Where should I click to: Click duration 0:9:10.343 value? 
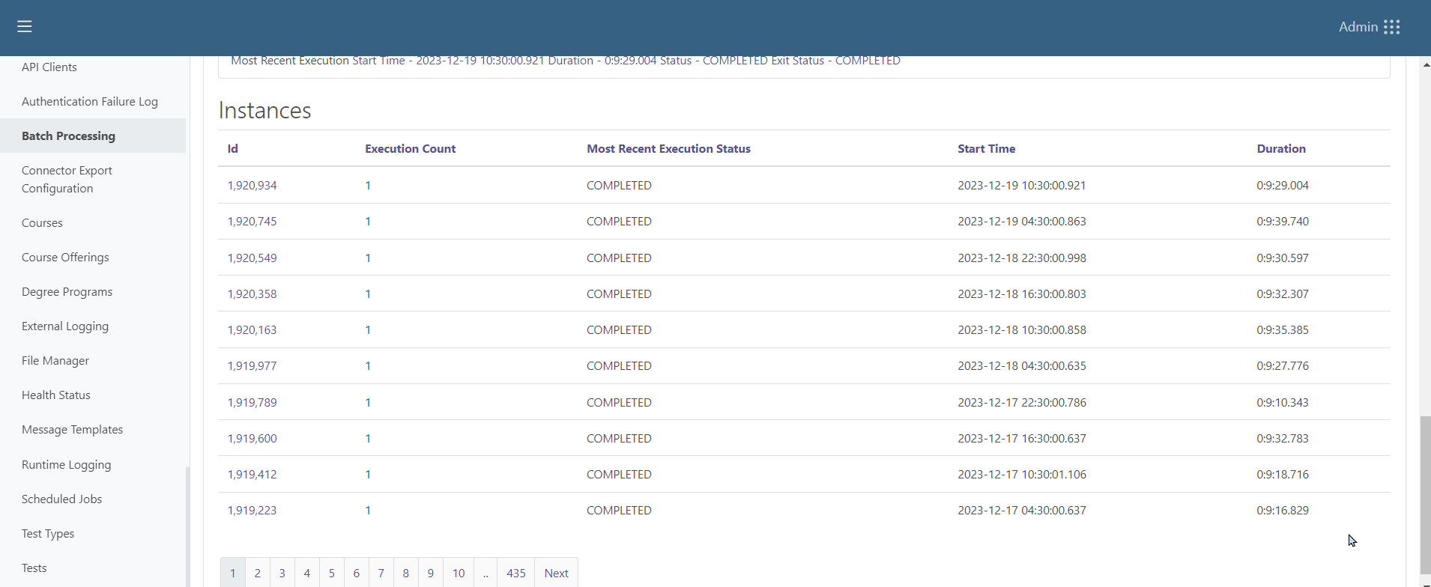pyautogui.click(x=1283, y=403)
